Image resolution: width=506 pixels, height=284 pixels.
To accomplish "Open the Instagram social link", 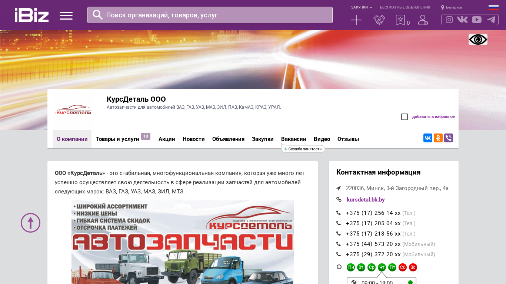I will pos(449,20).
